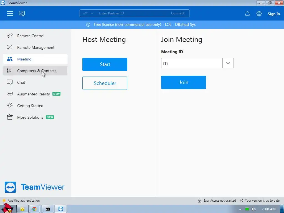The width and height of the screenshot is (284, 213).
Task: Click the Remote Management icon
Action: tap(10, 47)
